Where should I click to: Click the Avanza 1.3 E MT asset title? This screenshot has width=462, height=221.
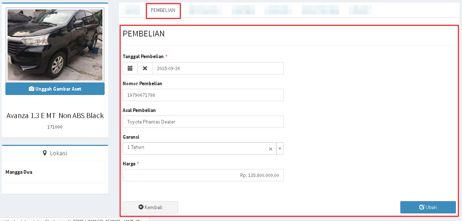(55, 116)
